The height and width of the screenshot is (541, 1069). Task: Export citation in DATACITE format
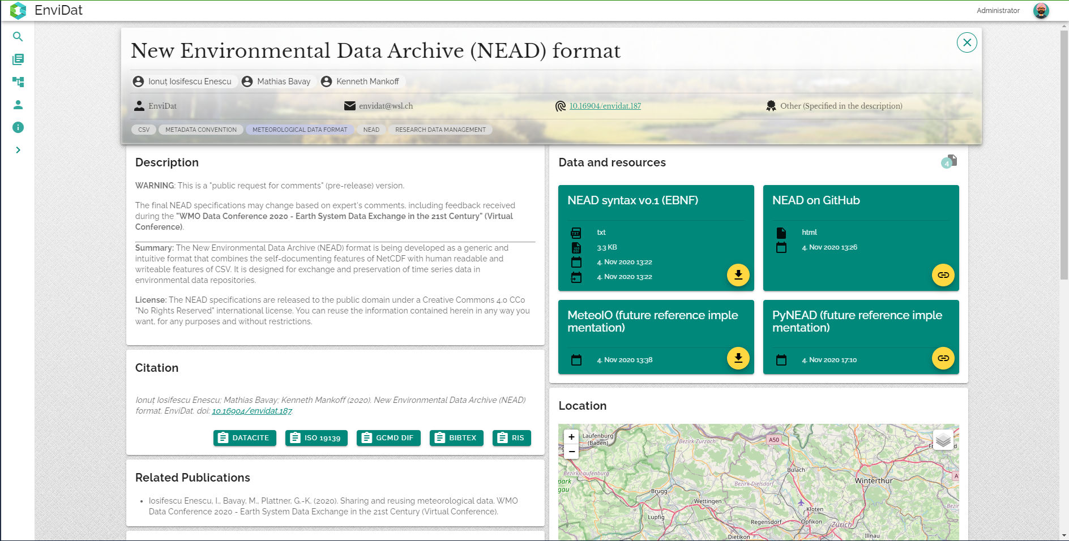click(x=245, y=438)
